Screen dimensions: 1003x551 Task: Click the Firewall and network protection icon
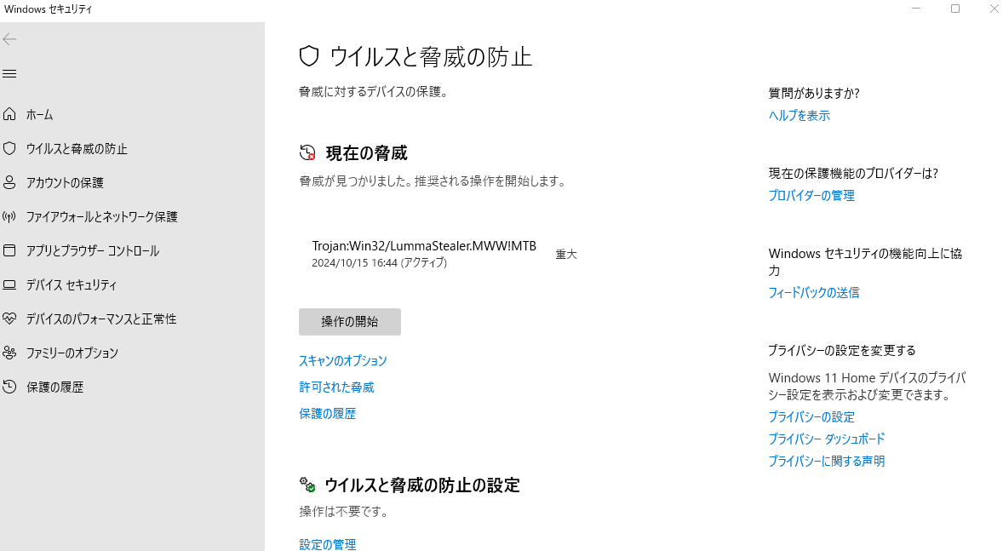point(10,216)
